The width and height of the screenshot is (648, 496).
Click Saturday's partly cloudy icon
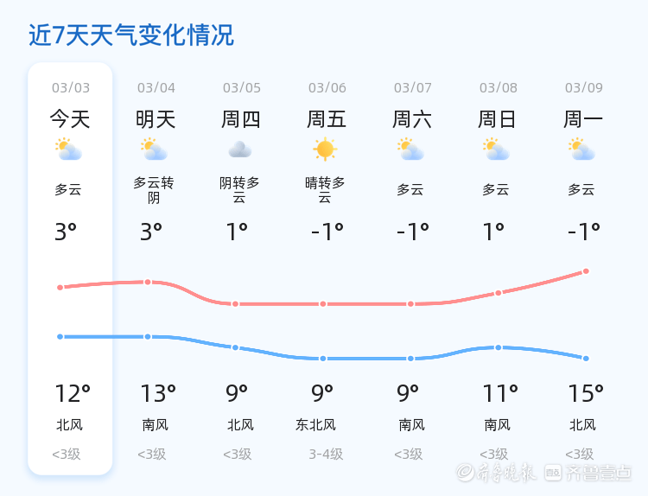[x=410, y=150]
